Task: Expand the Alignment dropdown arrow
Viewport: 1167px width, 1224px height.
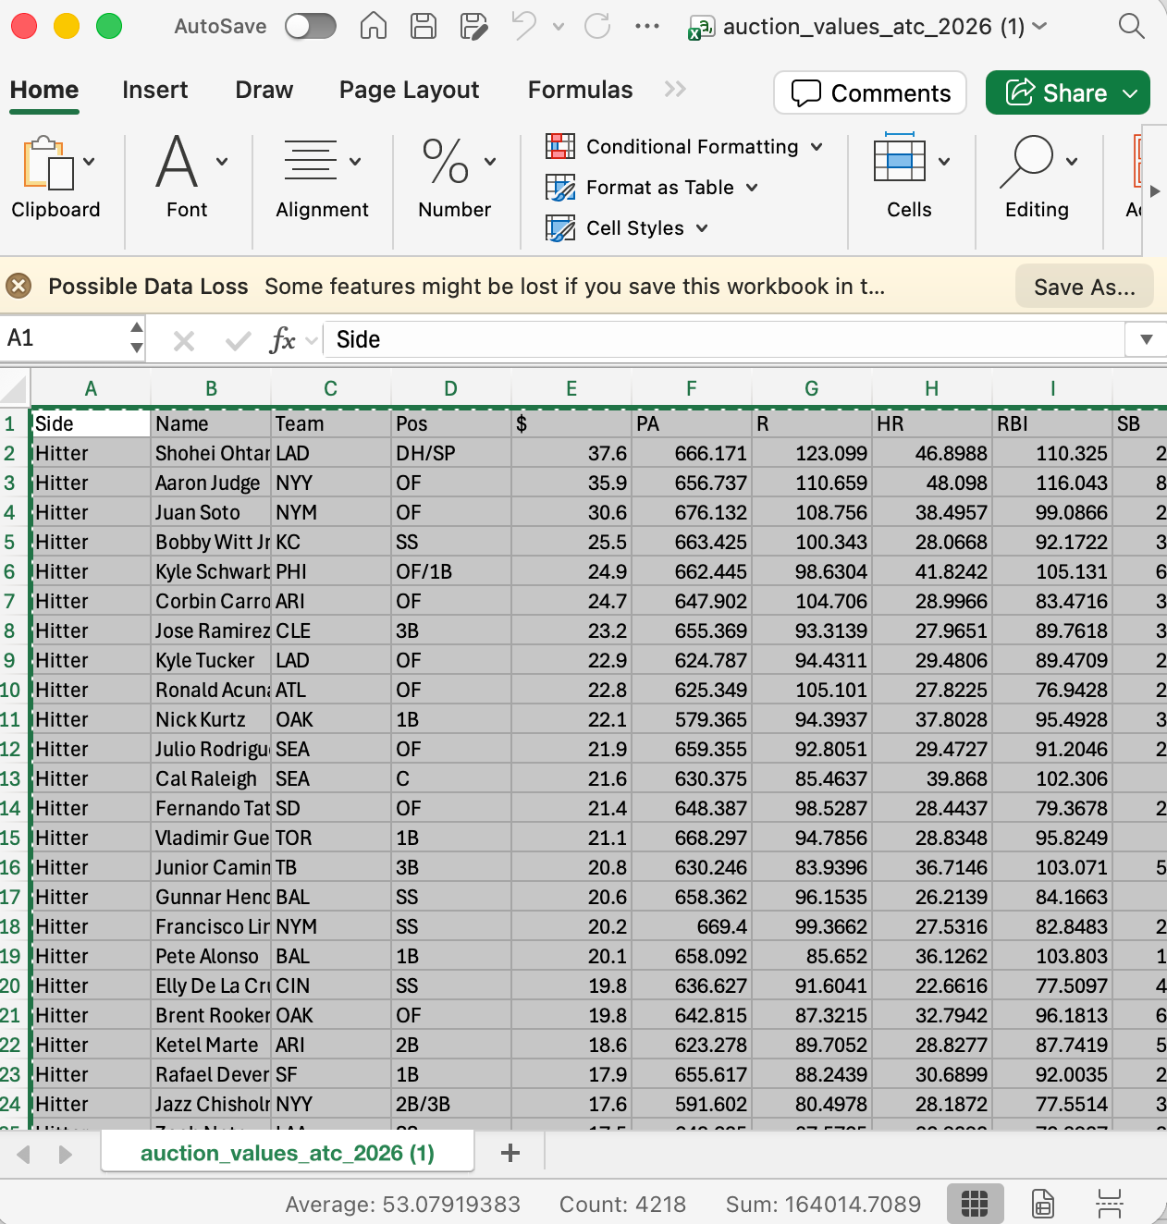Action: (355, 162)
